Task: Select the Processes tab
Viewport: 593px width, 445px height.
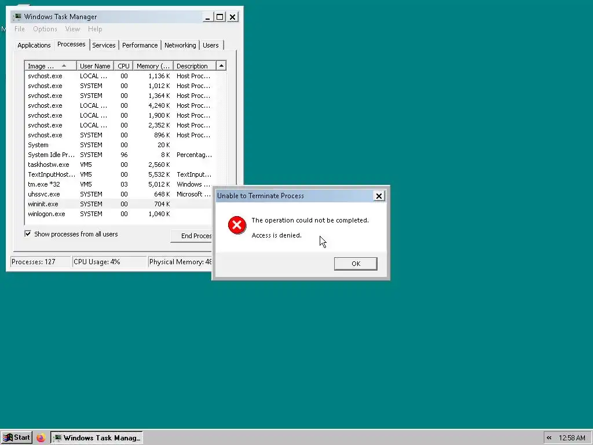Action: 71,44
